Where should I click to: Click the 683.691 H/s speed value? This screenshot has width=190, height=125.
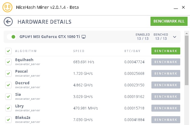(84, 62)
